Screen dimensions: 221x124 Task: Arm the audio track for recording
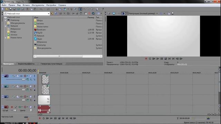tap(12, 107)
